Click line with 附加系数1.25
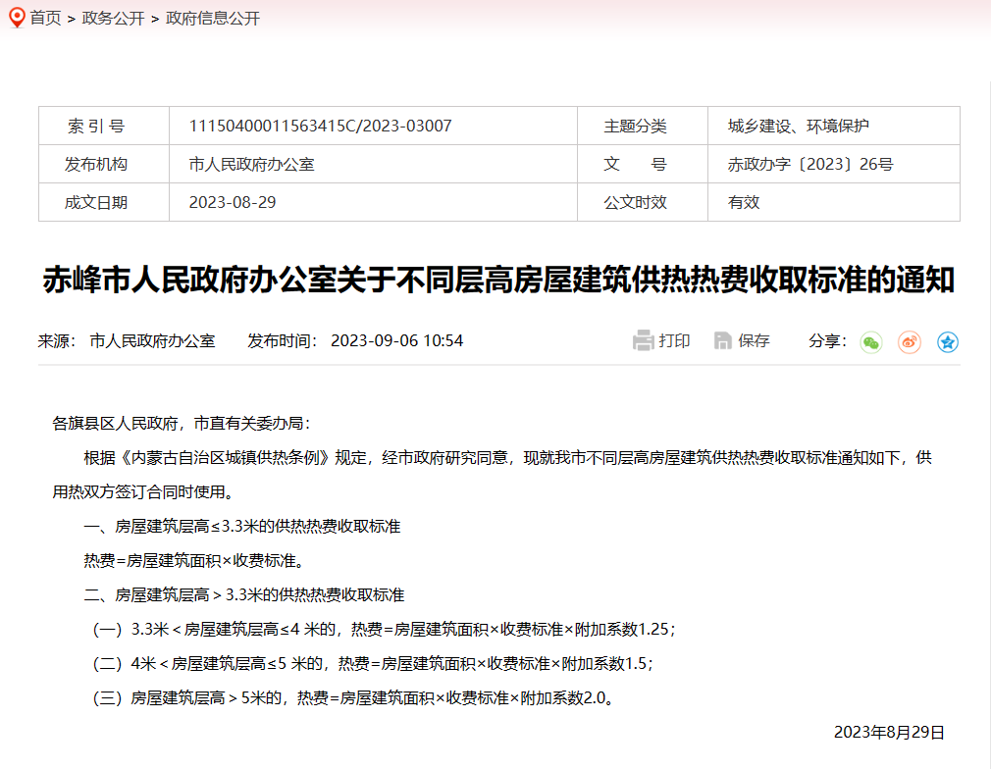 click(385, 630)
